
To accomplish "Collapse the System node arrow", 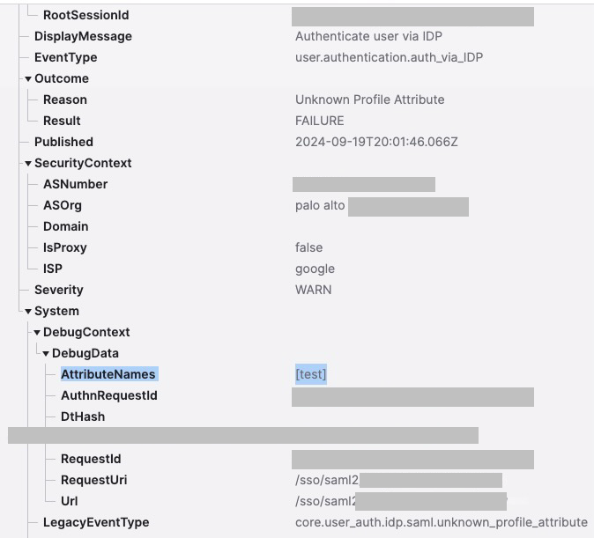I will (28, 312).
